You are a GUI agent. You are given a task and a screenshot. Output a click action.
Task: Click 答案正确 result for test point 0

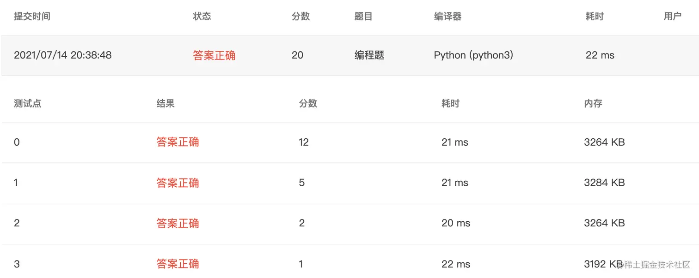(178, 142)
